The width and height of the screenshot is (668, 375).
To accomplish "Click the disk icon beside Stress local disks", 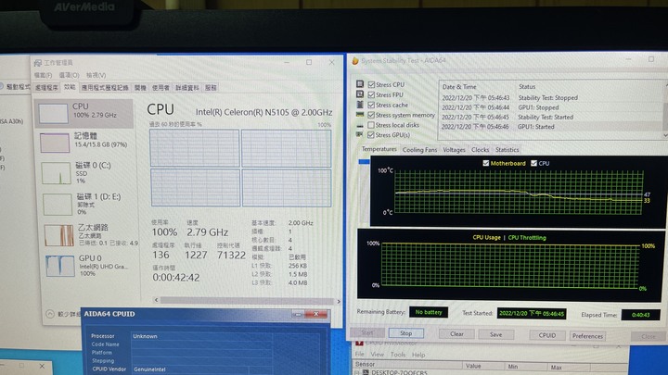I will [360, 125].
